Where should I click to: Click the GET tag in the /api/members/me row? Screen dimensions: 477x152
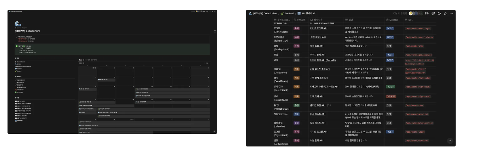[x=389, y=46]
